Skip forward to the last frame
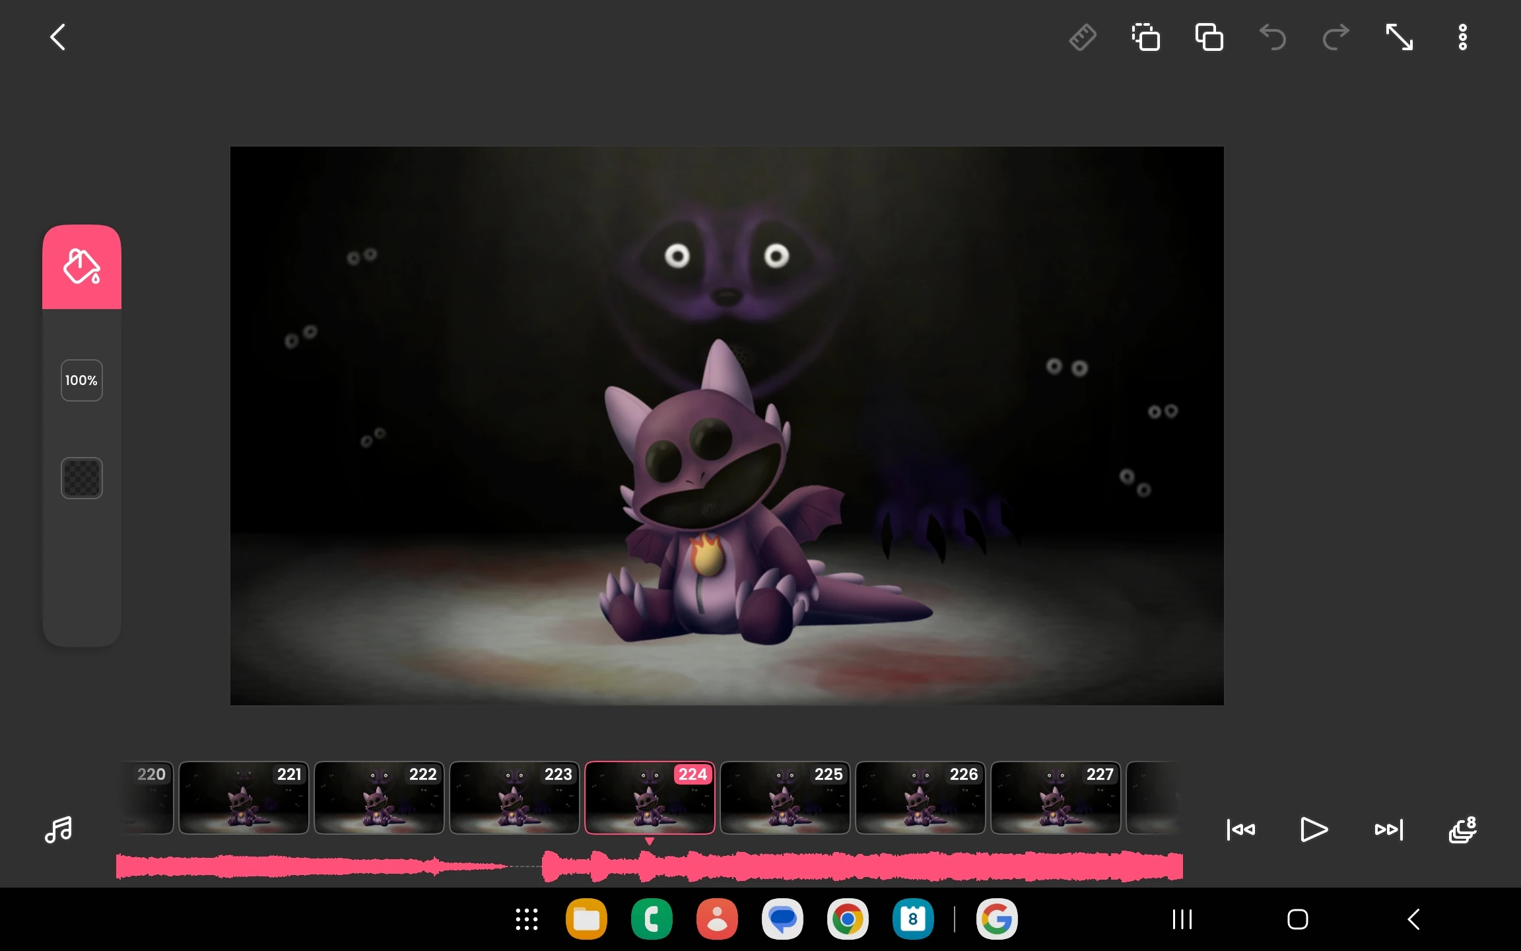Screen dimensions: 1521x951 click(x=1388, y=829)
